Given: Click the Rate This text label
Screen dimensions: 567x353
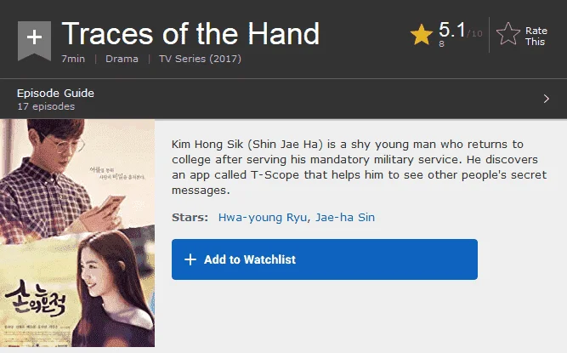Looking at the screenshot, I should click(536, 37).
